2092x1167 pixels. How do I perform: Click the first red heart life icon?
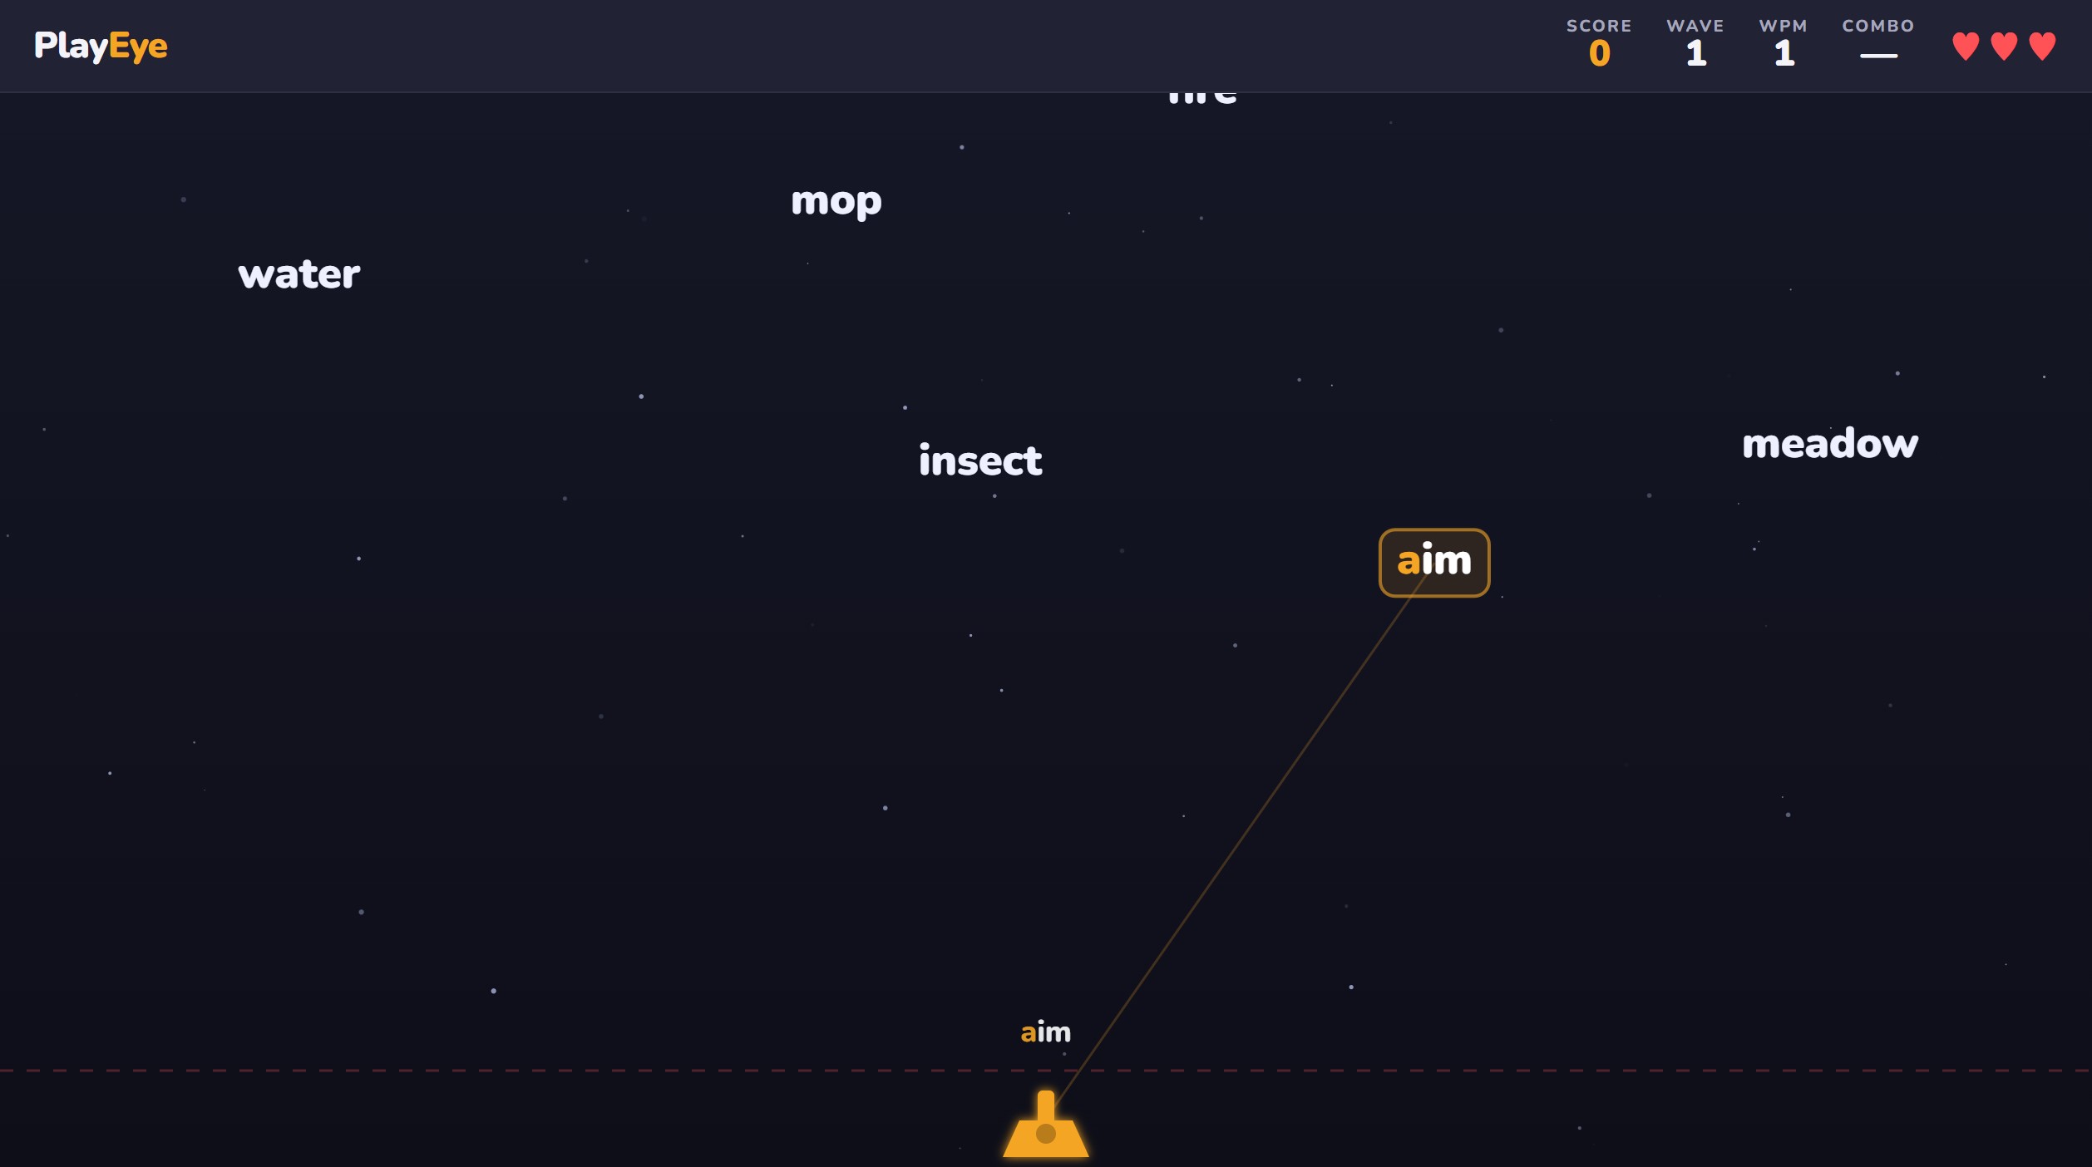pos(1965,47)
